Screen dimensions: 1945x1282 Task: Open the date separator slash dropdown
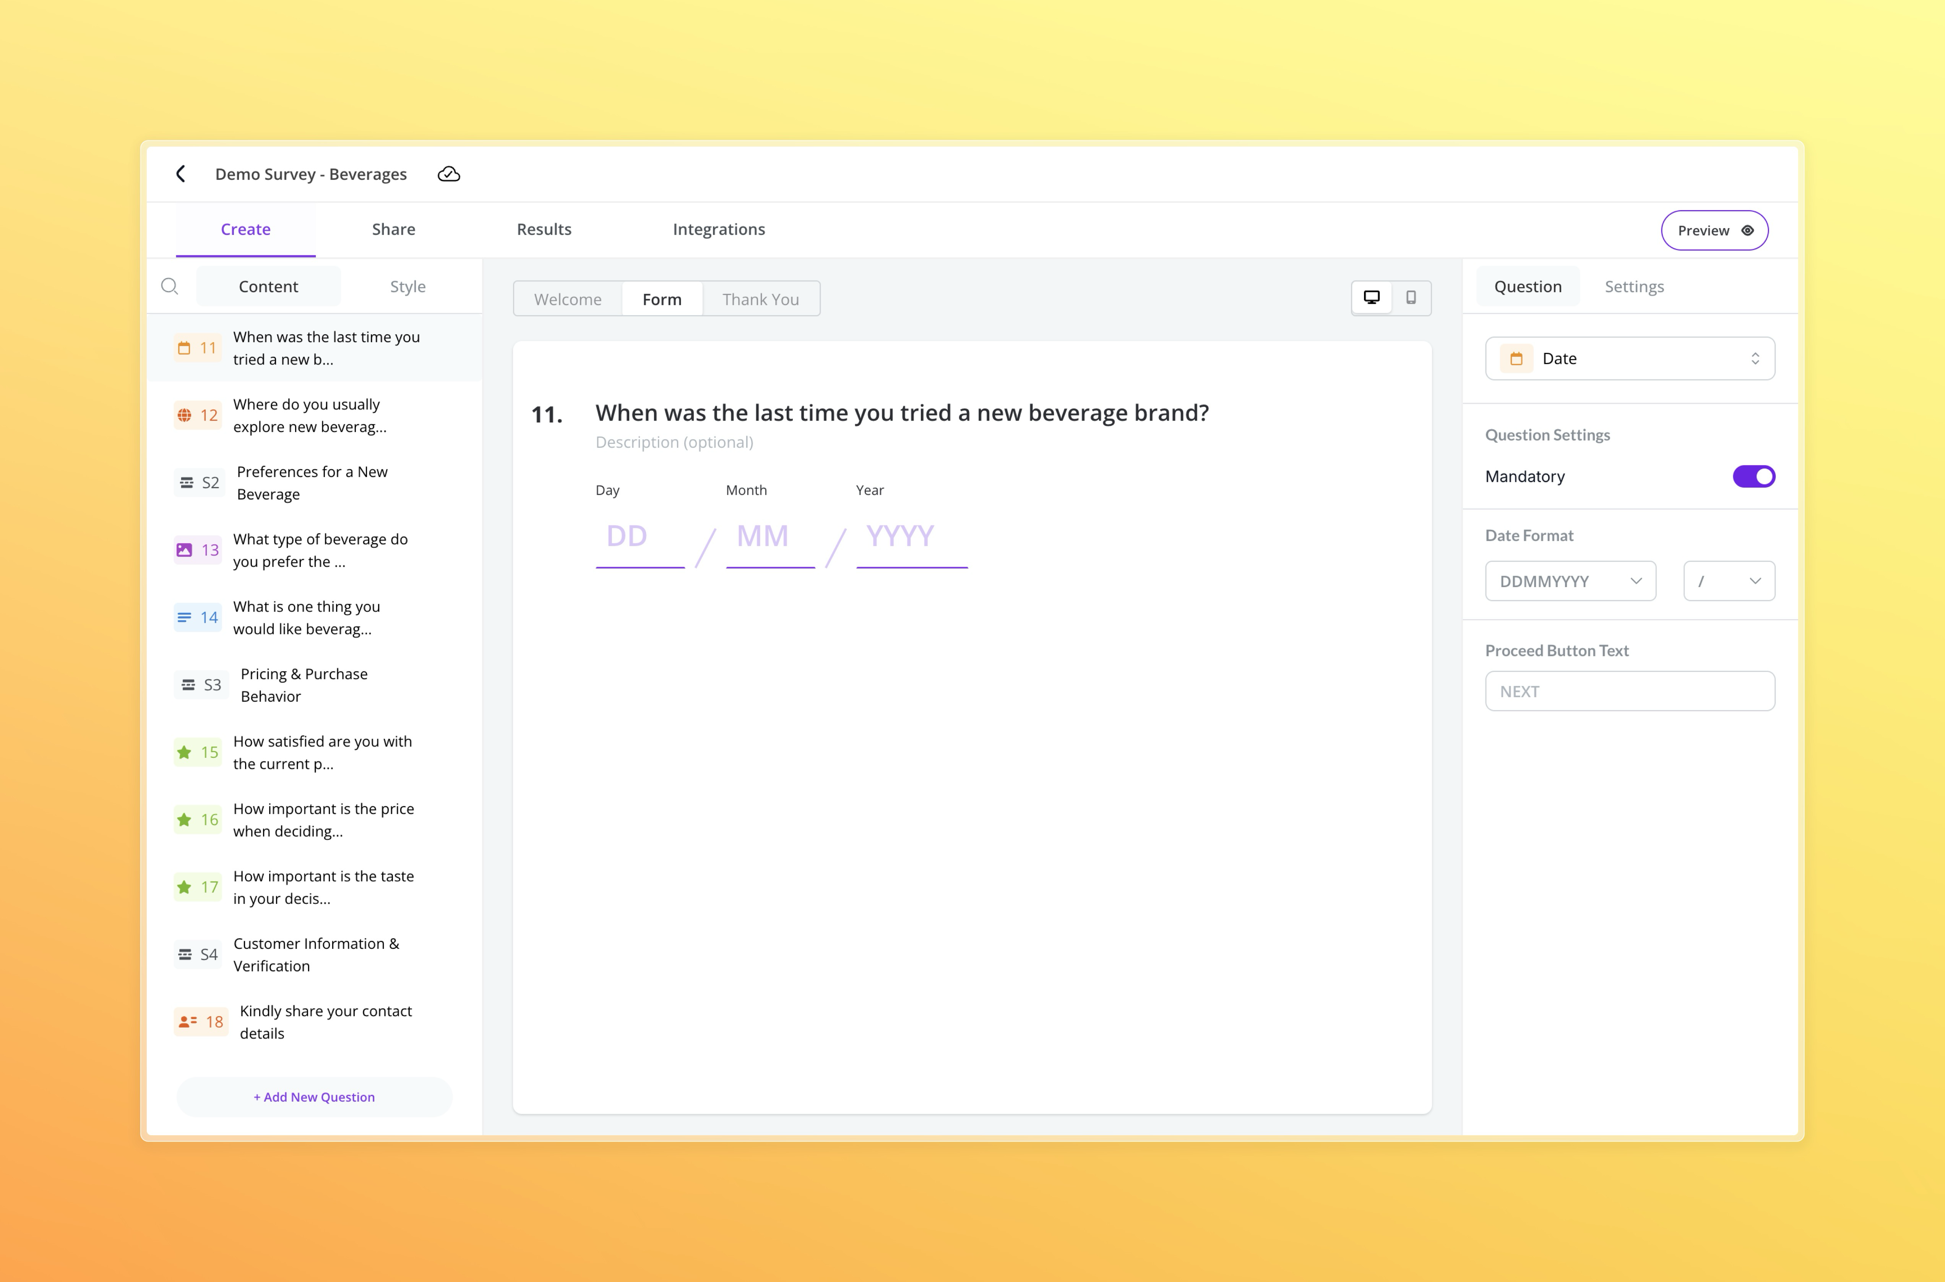pos(1729,581)
